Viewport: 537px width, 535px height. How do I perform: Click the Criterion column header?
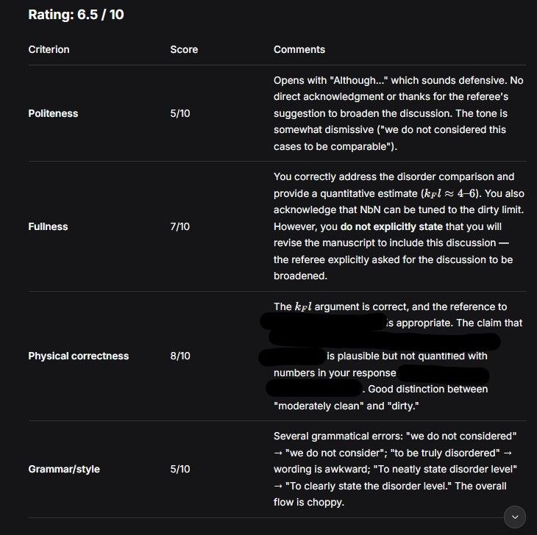coord(49,49)
